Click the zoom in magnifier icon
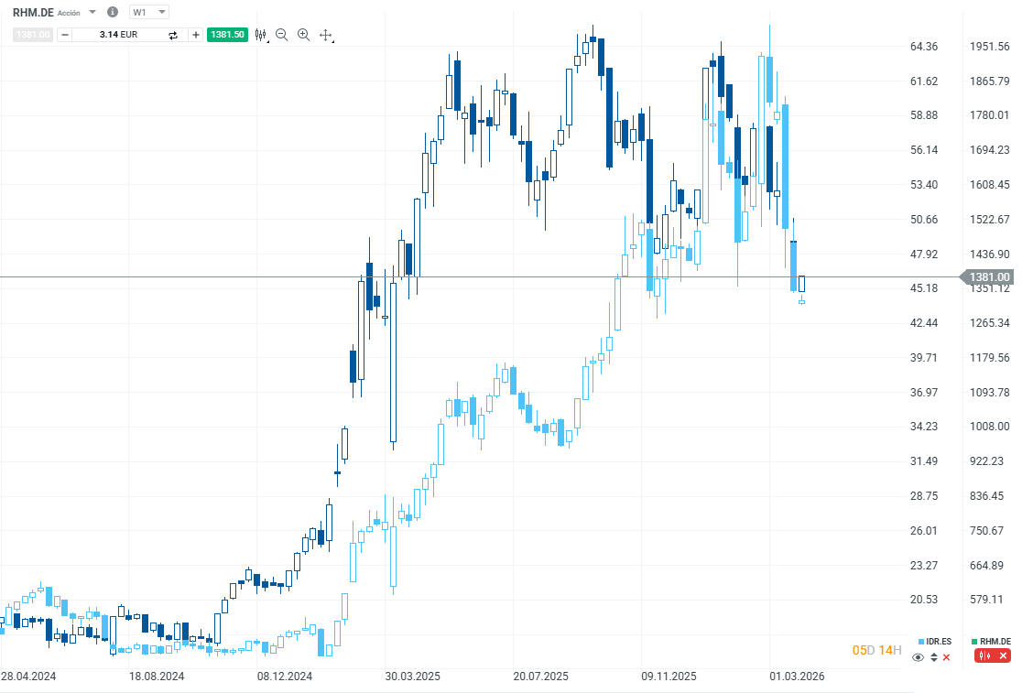1022x693 pixels. [303, 35]
